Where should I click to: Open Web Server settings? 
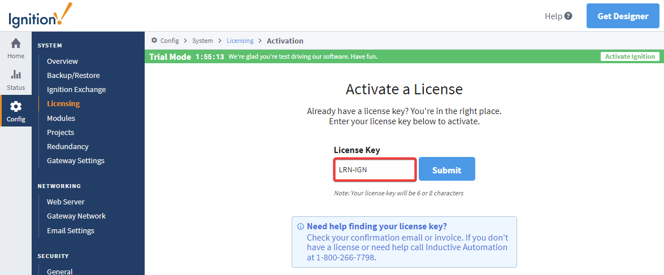(66, 202)
